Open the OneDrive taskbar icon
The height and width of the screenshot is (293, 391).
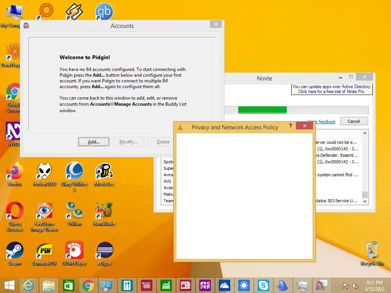(x=225, y=285)
